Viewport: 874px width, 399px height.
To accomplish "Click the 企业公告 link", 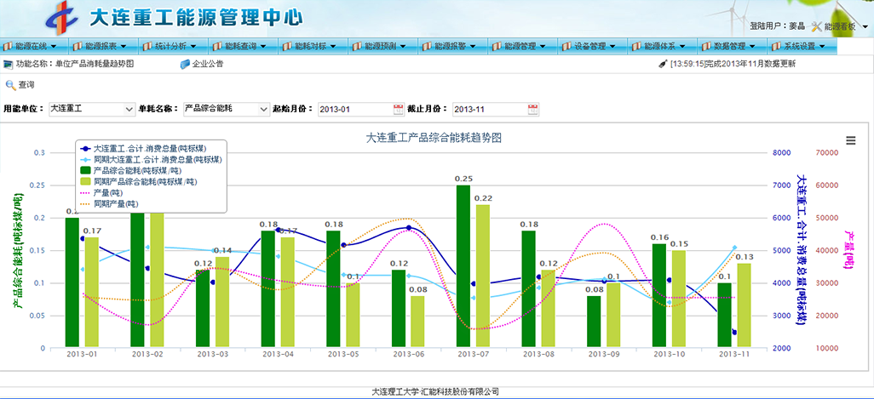I will pyautogui.click(x=208, y=64).
